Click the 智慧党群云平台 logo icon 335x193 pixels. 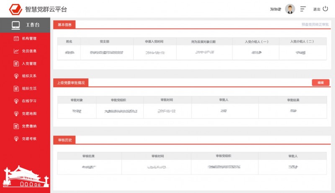(x=15, y=9)
